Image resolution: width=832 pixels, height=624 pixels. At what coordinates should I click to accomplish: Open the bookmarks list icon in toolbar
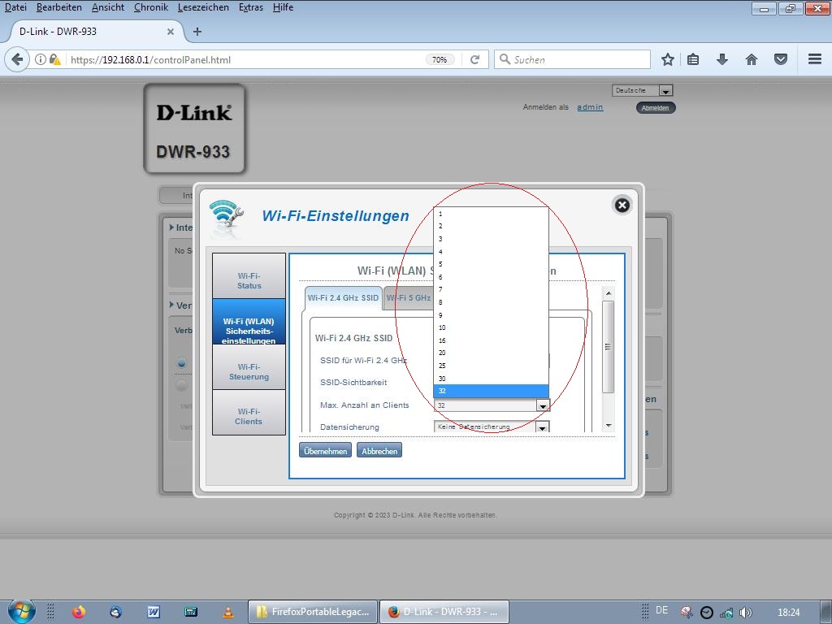693,59
